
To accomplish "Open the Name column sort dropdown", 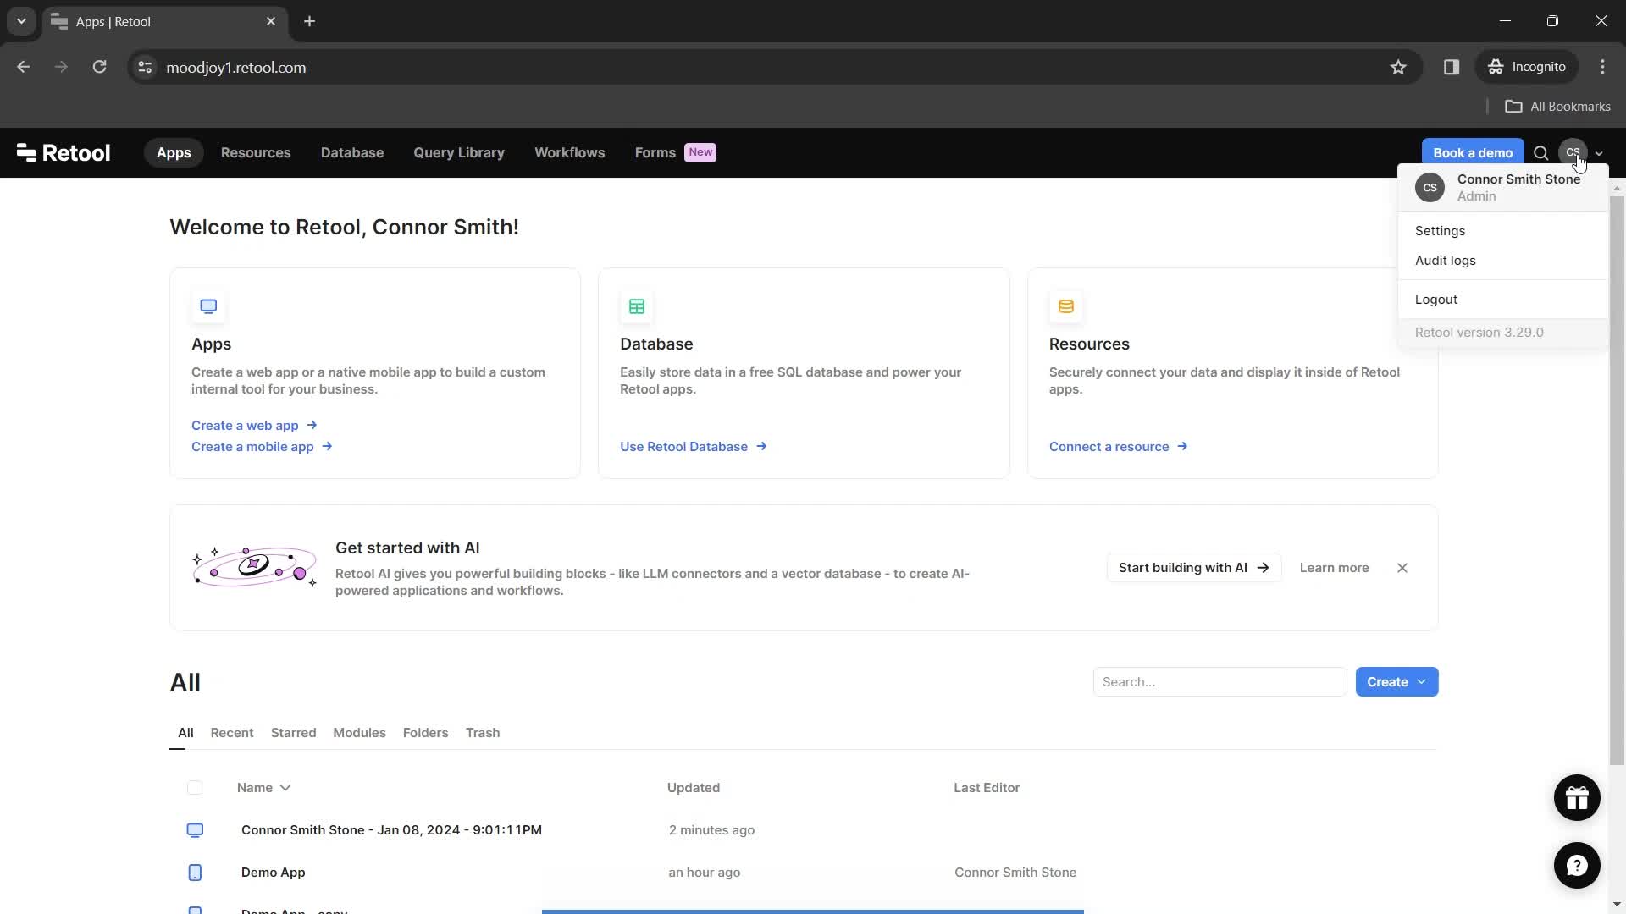I will coord(286,787).
